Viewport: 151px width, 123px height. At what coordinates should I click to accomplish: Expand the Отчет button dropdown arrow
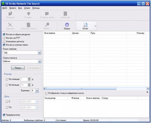[x=95, y=26]
